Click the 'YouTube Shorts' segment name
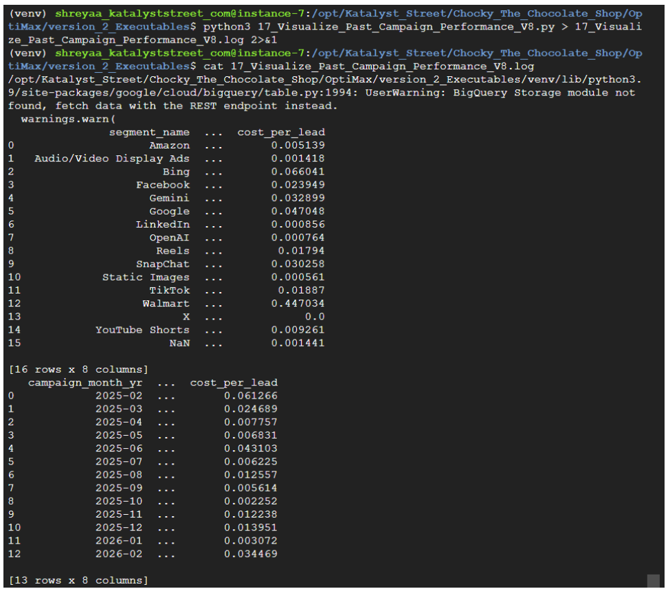The image size is (668, 589). [x=142, y=330]
